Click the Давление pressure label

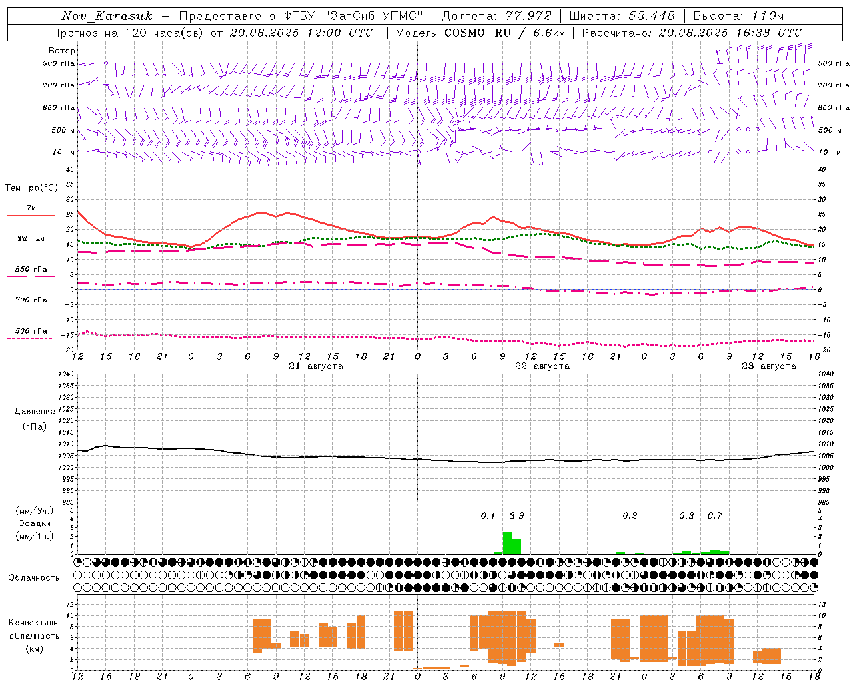[x=35, y=412]
